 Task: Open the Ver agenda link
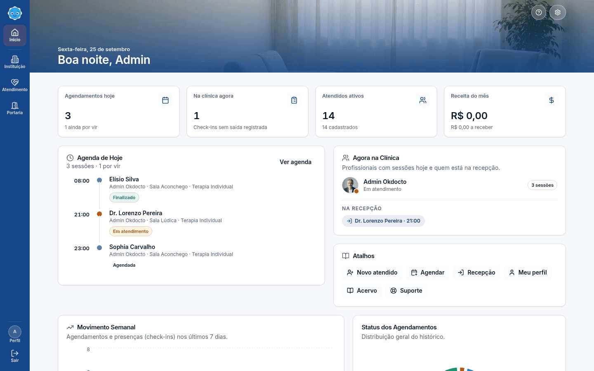[295, 162]
